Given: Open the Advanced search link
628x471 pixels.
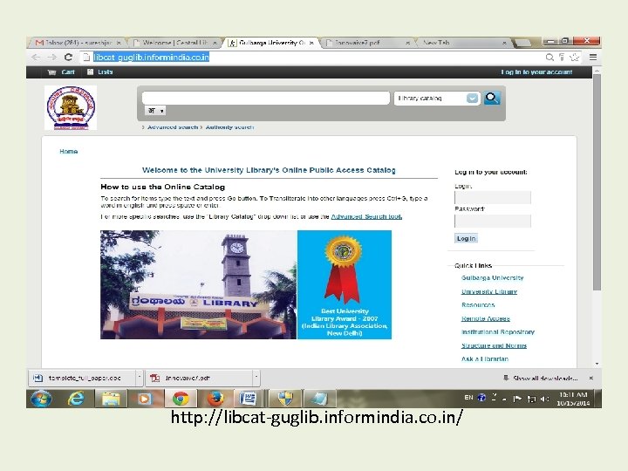Looking at the screenshot, I should click(173, 127).
